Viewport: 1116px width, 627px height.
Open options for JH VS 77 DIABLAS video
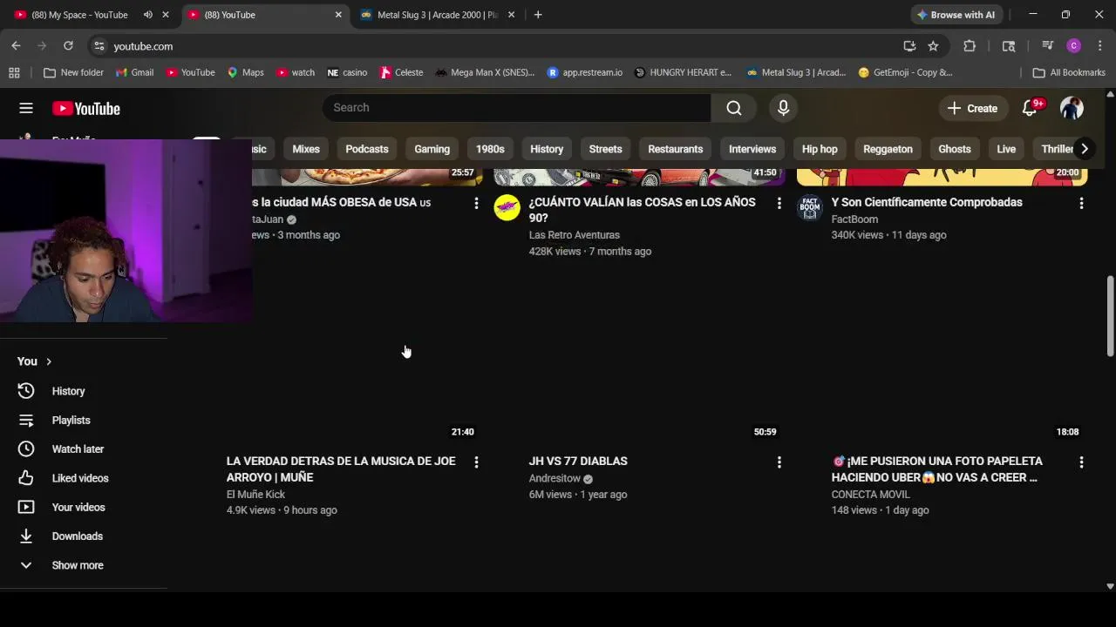coord(779,462)
